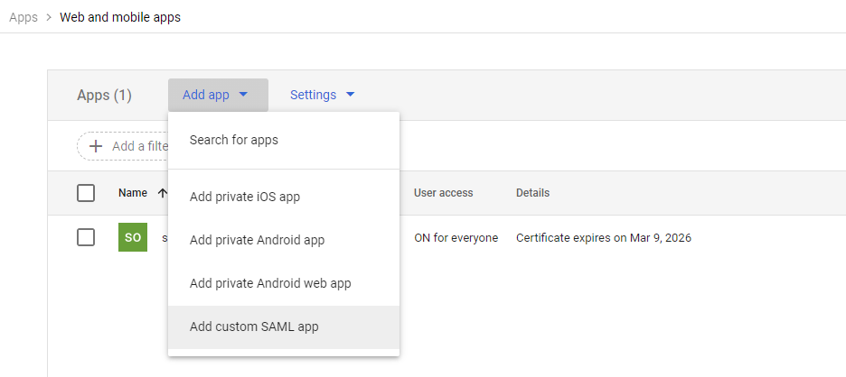Choose Add private Android web app
The height and width of the screenshot is (377, 846).
[x=284, y=283]
